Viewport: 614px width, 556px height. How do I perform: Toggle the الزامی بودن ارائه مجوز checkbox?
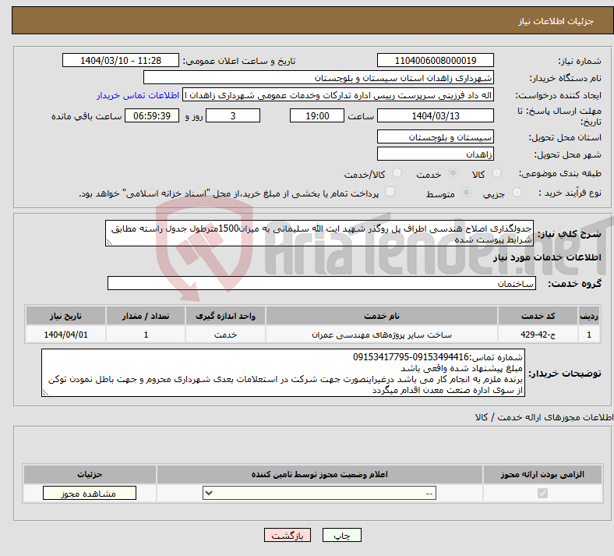coord(542,493)
